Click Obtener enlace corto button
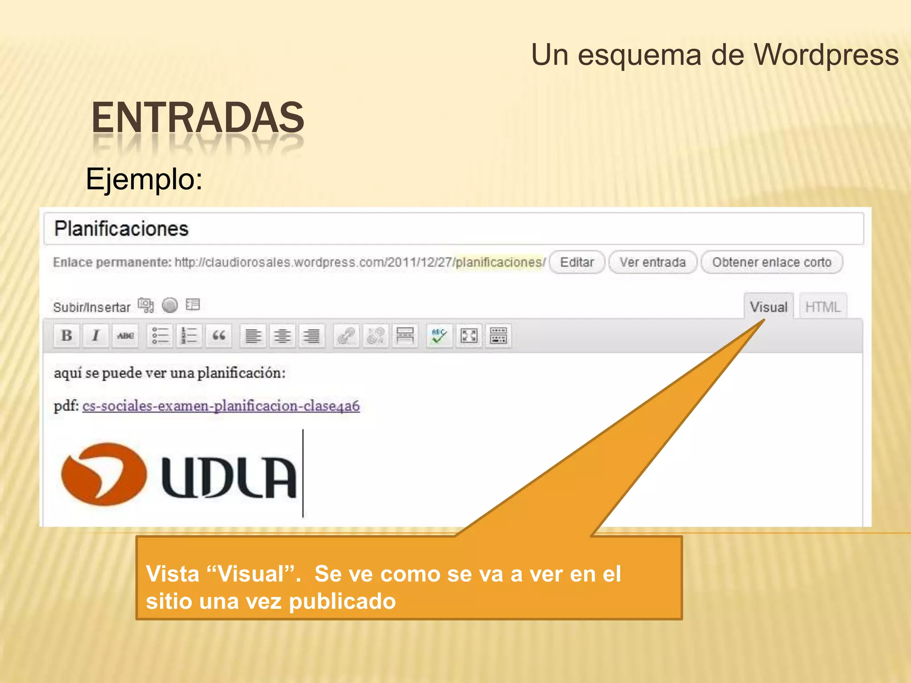911x683 pixels. [x=772, y=262]
